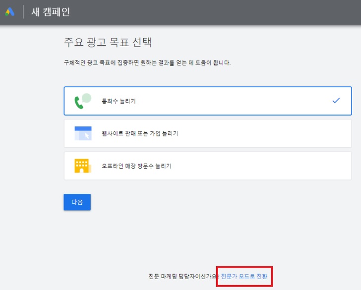This screenshot has height=290, width=361.
Task: Click the Google Ads logo icon
Action: [10, 12]
